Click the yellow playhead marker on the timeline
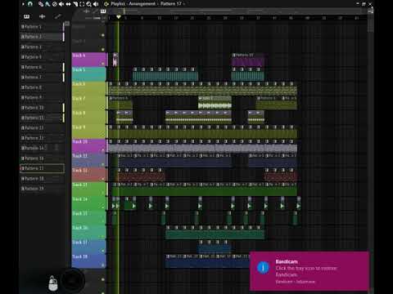Screen dimensions: 393x294 (119, 17)
